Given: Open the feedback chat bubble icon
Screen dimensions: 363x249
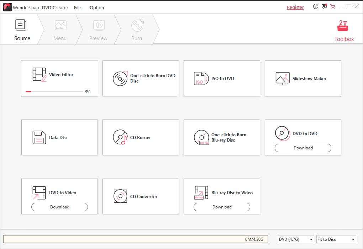Looking at the screenshot, I should click(324, 6).
